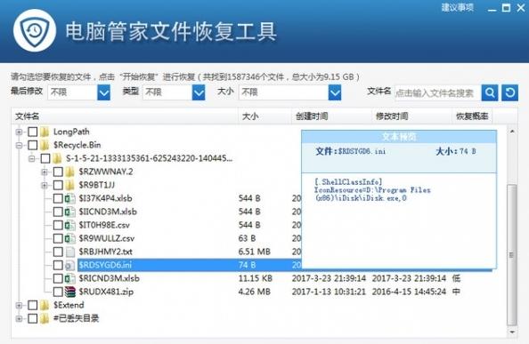
Task: Click the ini file icon of $RDSYGD6.ini
Action: 69,265
